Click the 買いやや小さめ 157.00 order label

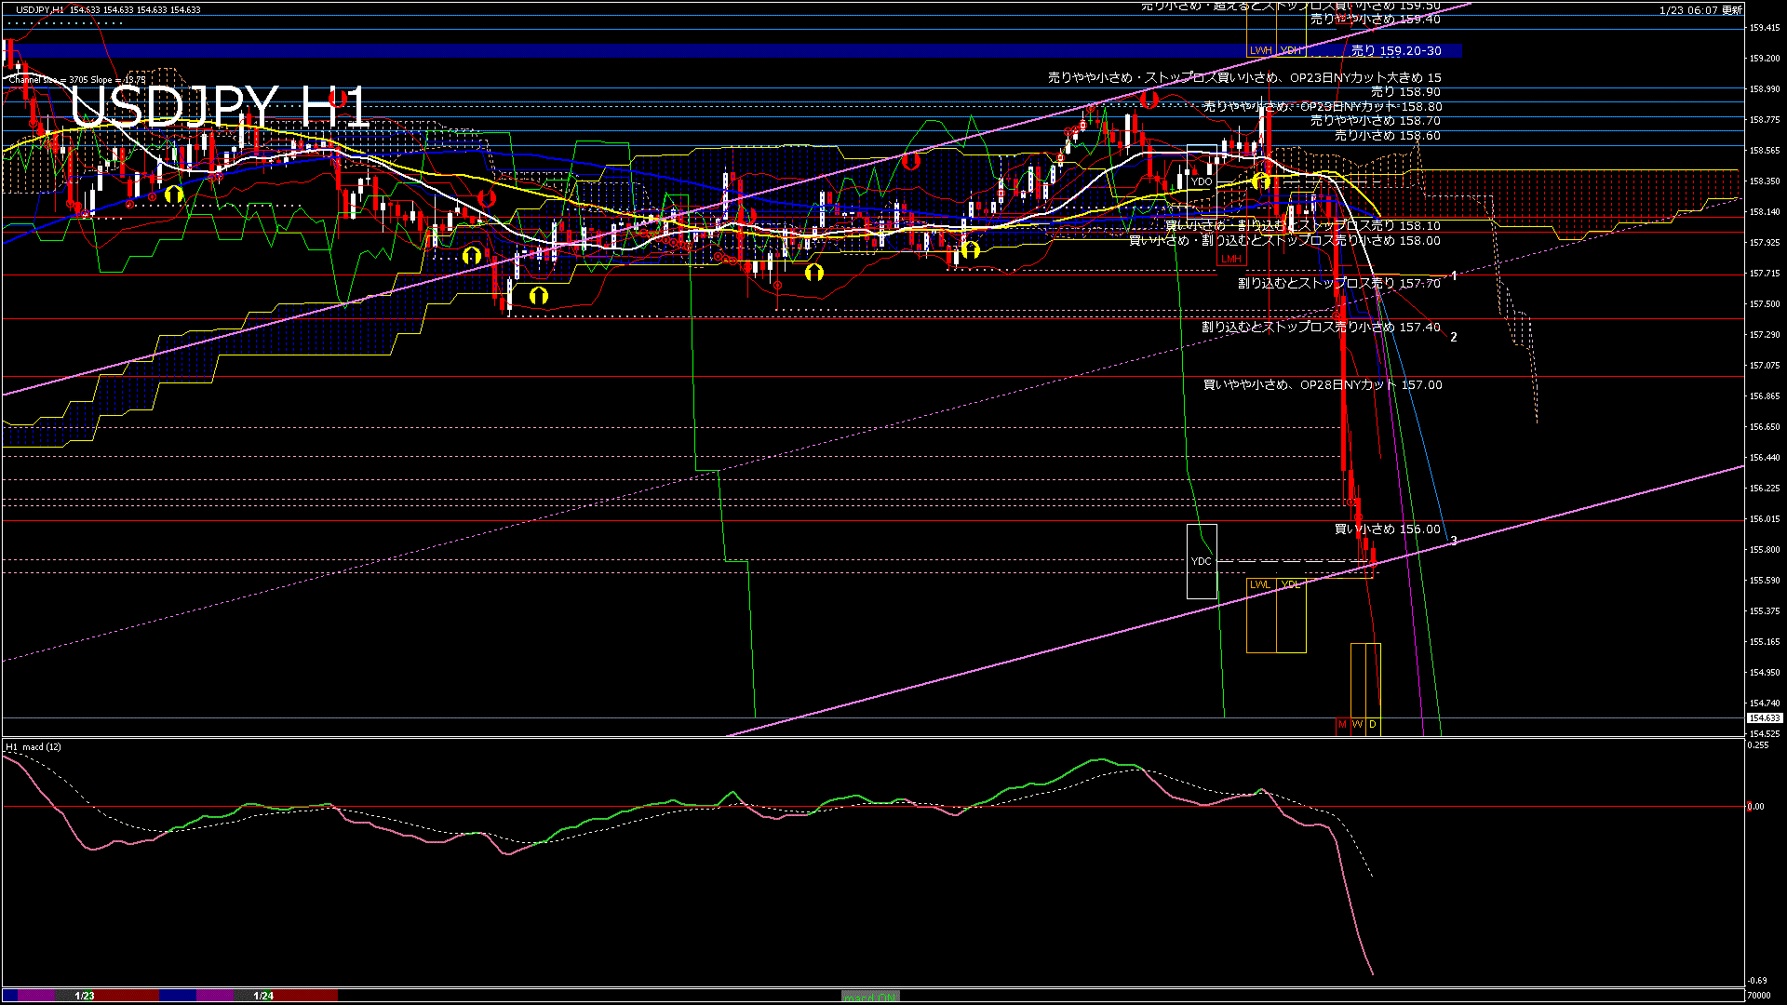pyautogui.click(x=1322, y=384)
